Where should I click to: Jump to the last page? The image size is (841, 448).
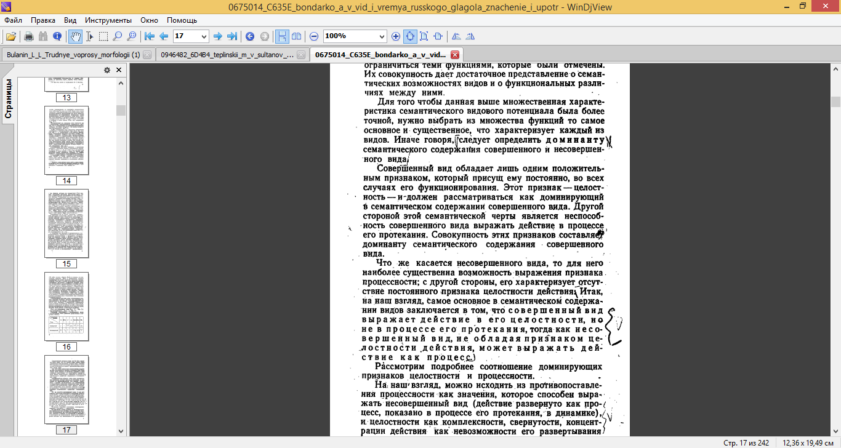(232, 36)
